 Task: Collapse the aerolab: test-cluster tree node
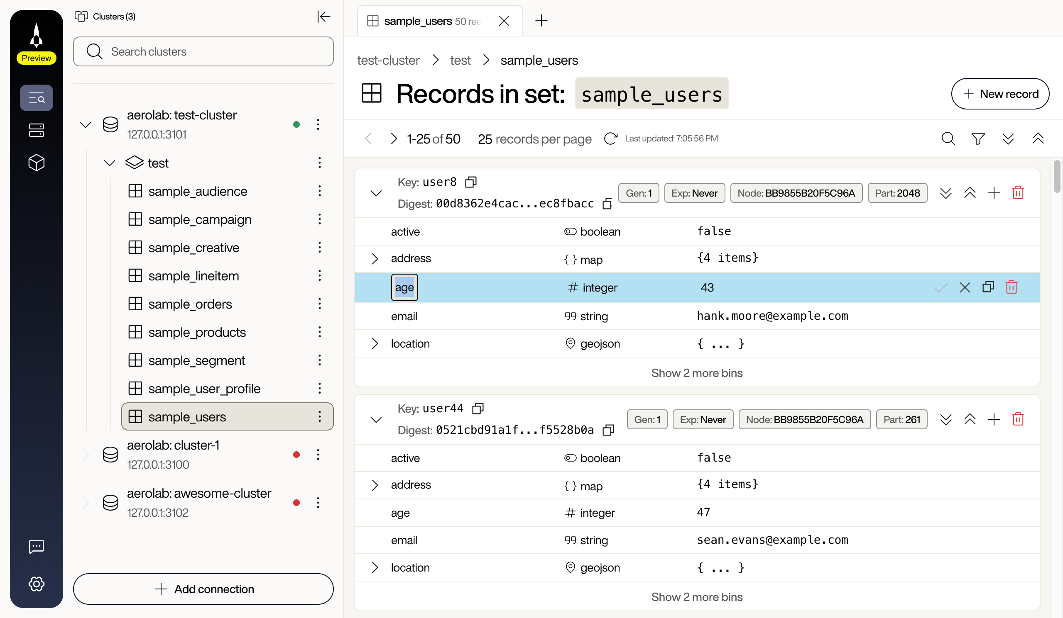85,125
